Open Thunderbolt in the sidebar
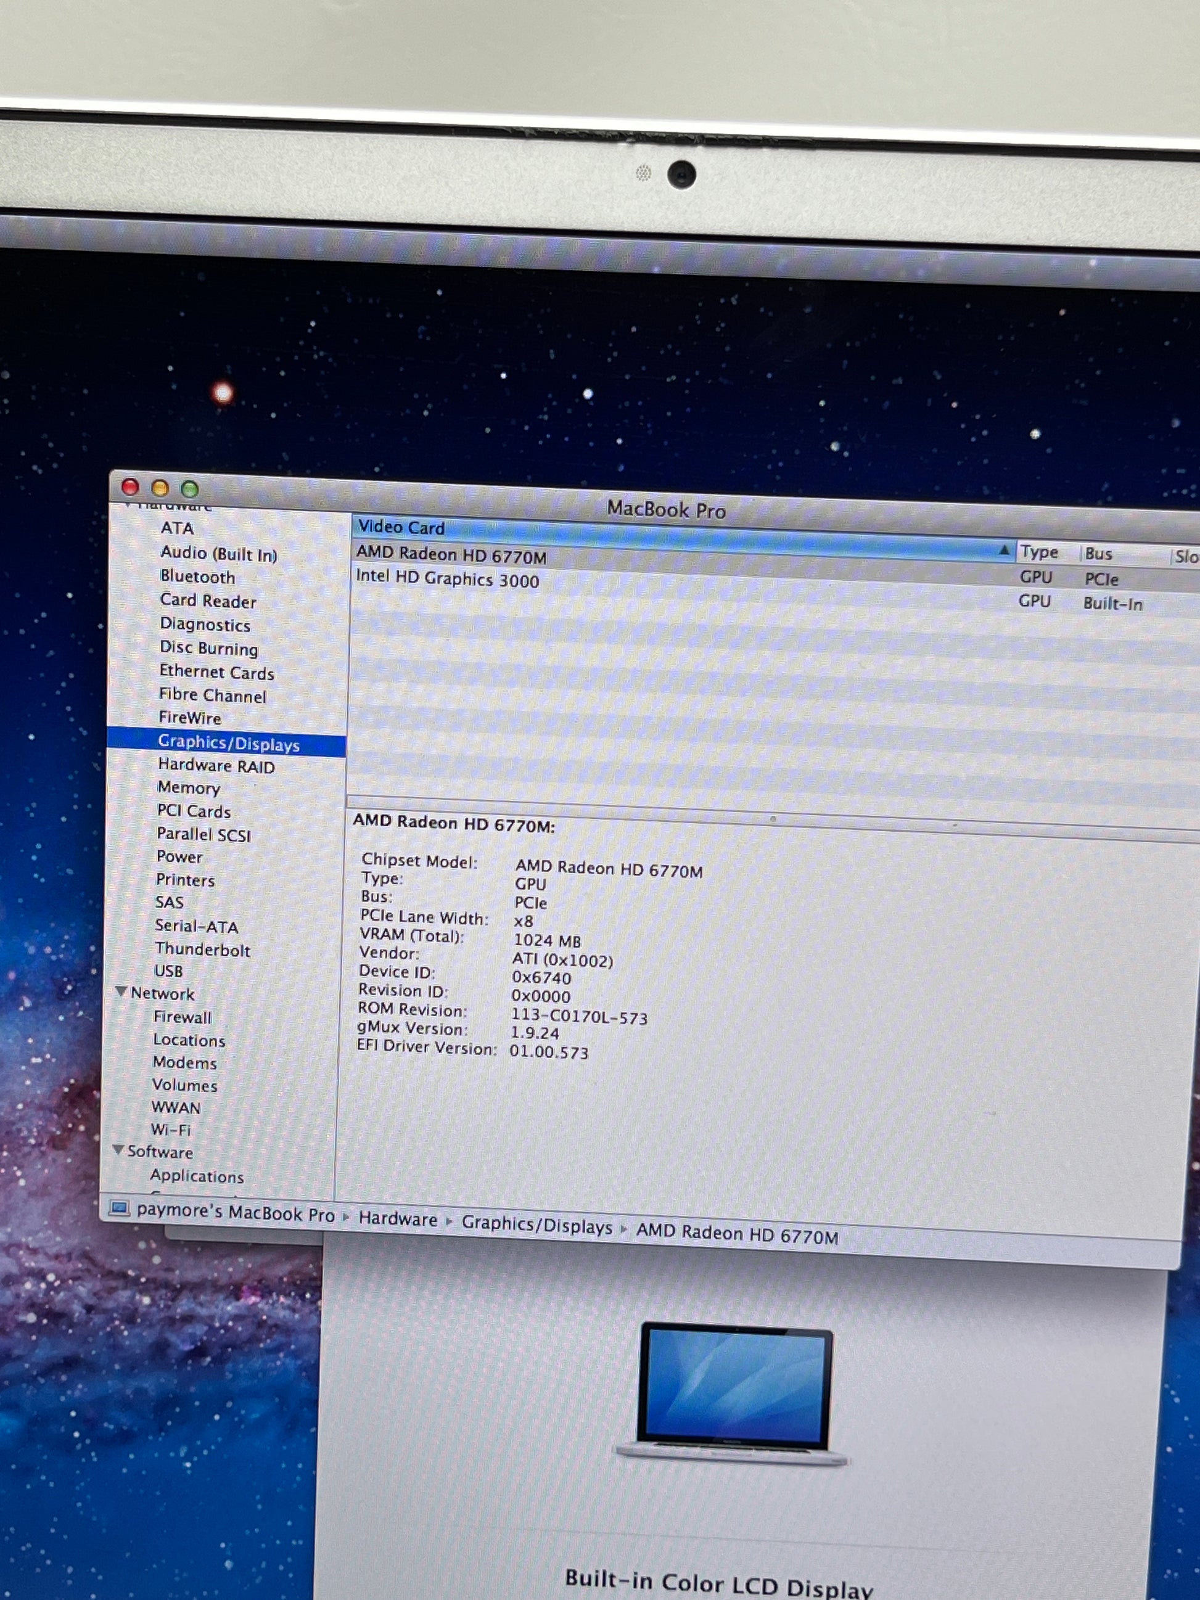The image size is (1200, 1600). coord(202,950)
